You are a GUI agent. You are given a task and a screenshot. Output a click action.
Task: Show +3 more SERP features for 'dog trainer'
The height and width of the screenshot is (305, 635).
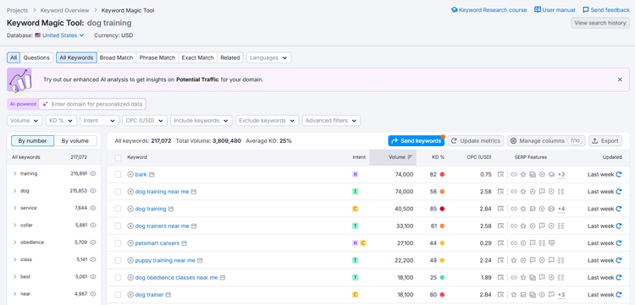[x=561, y=295]
